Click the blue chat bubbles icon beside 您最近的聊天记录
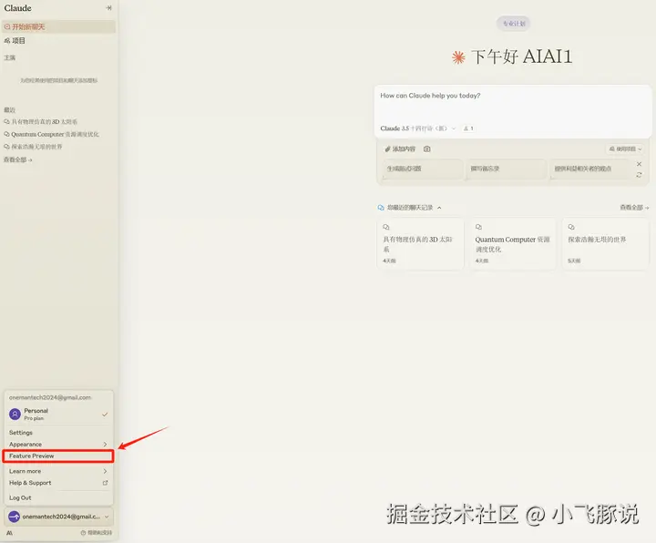Image resolution: width=656 pixels, height=543 pixels. [381, 208]
